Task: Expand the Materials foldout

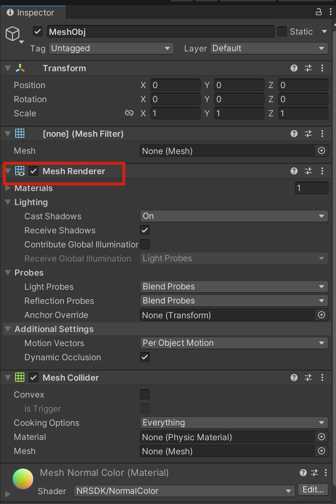Action: click(x=8, y=188)
